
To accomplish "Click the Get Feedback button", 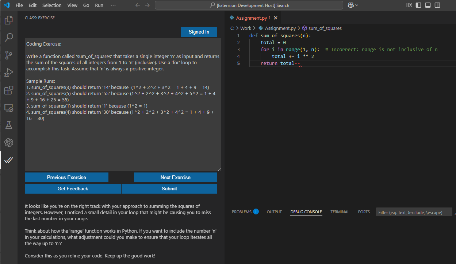I will click(73, 189).
